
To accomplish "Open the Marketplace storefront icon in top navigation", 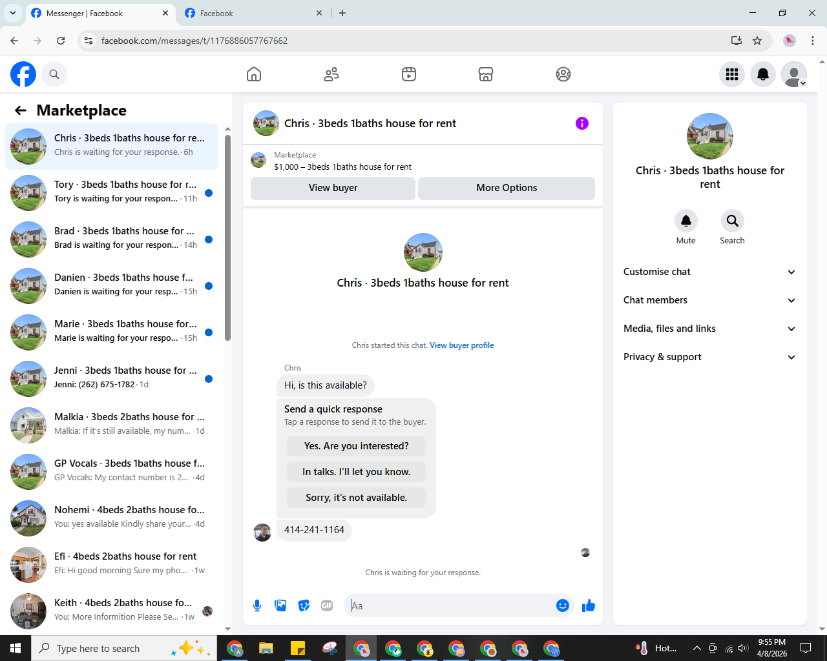I will pos(486,74).
